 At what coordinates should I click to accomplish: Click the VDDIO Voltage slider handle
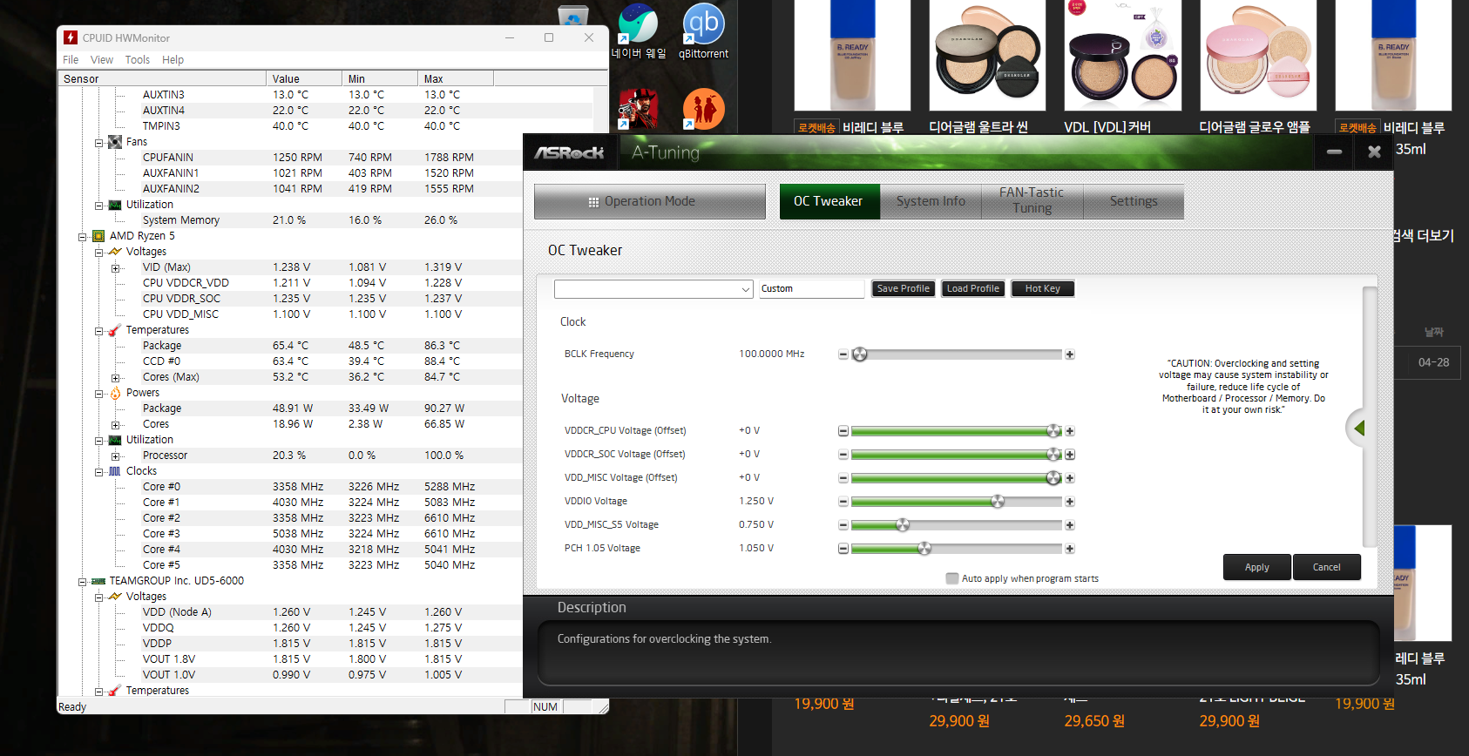(x=998, y=502)
